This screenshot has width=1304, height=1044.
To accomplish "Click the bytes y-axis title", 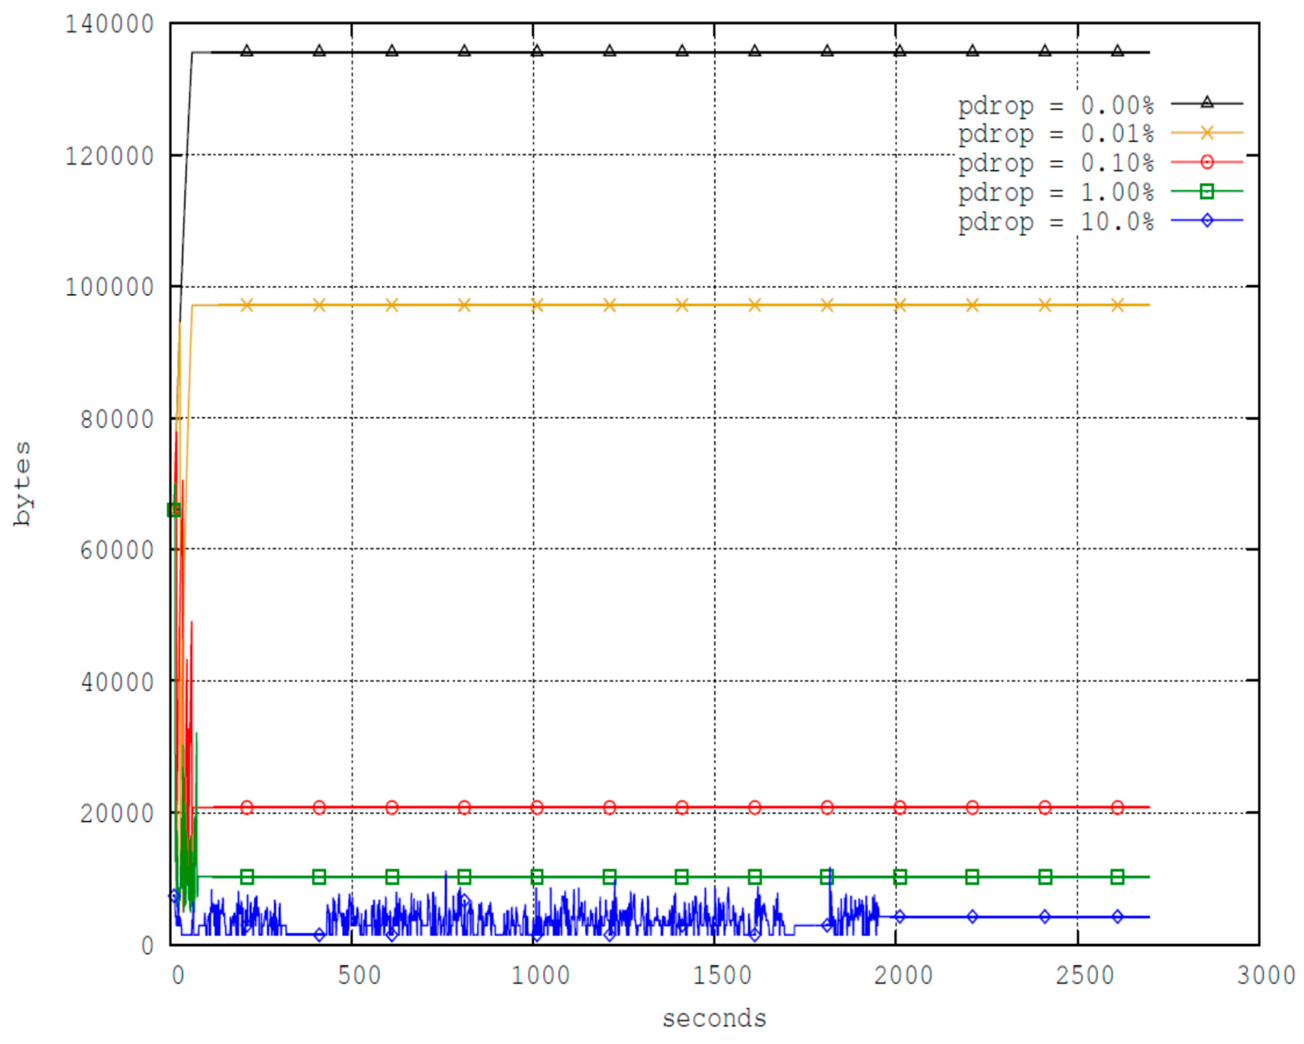I will (x=23, y=483).
